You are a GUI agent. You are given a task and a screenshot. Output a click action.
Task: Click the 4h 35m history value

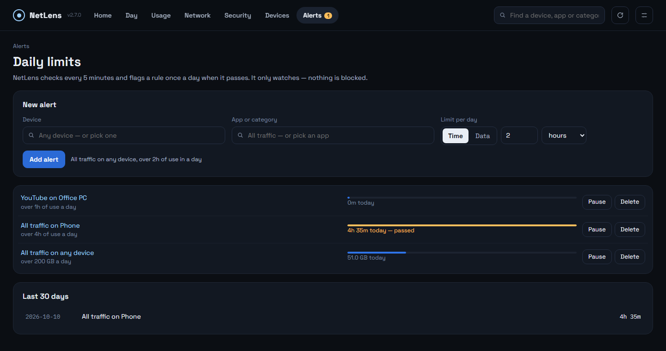(630, 317)
